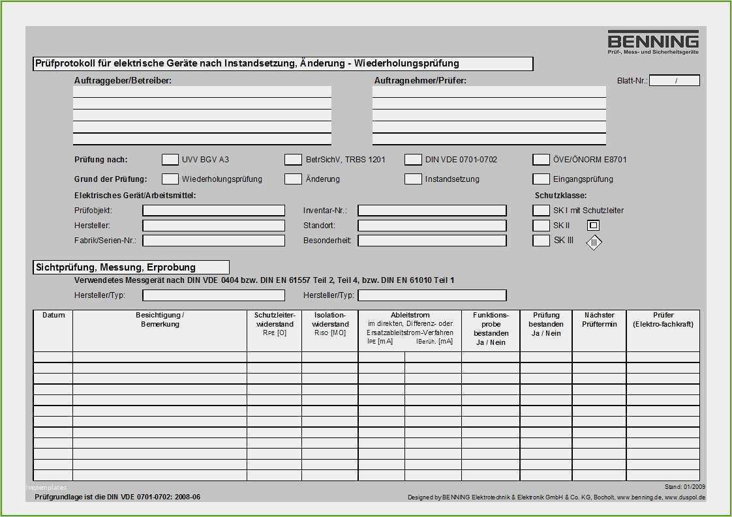Check the SK III checkbox

(541, 241)
